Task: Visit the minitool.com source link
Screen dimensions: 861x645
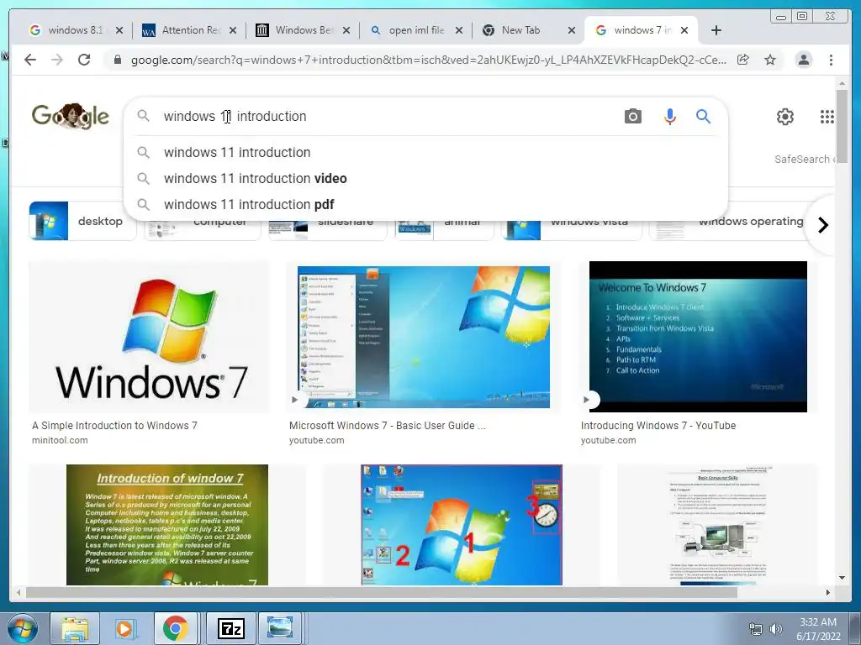Action: point(60,440)
